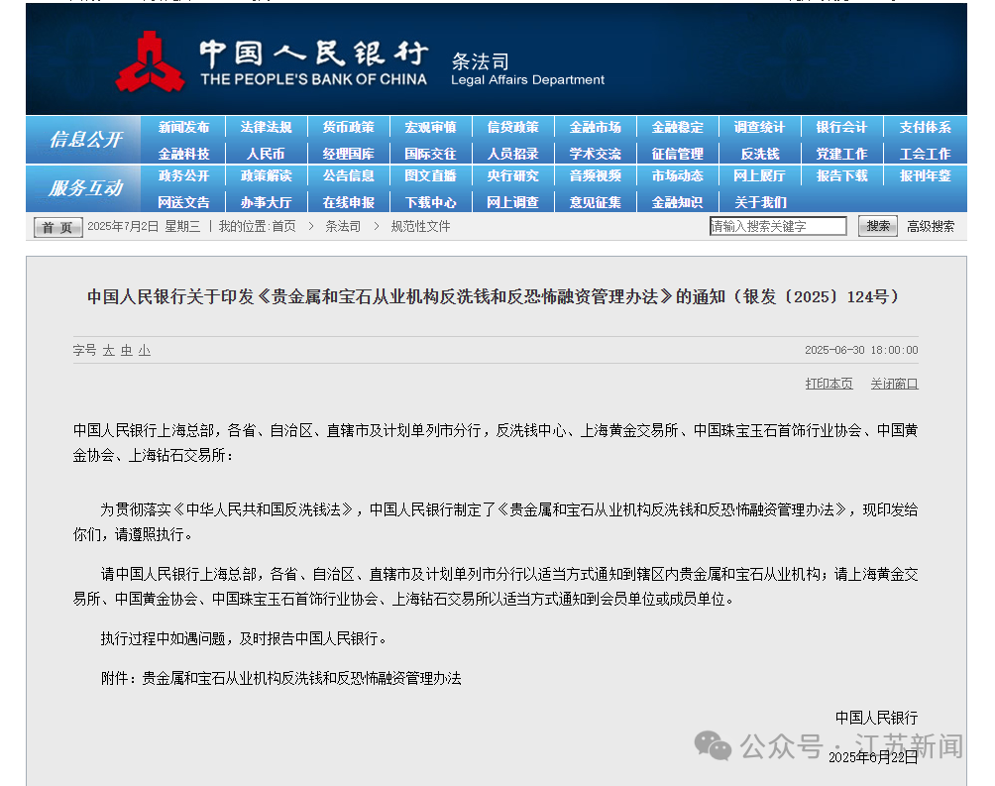995x786 pixels.
Task: Open 宏观审慎 menu item
Action: pyautogui.click(x=430, y=127)
